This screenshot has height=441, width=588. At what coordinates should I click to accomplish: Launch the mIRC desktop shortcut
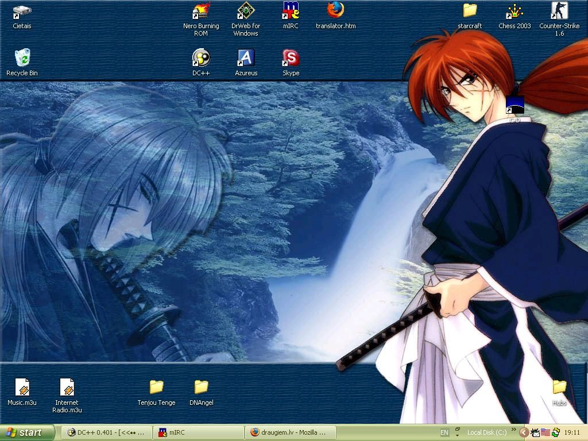291,17
